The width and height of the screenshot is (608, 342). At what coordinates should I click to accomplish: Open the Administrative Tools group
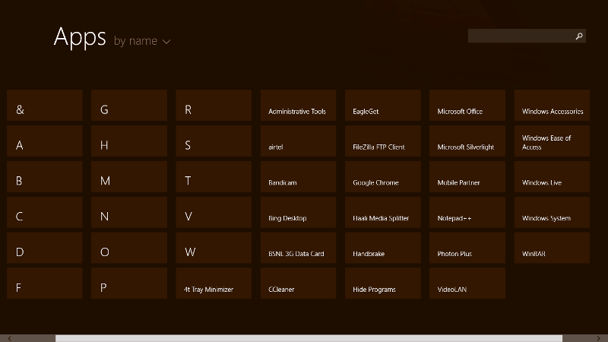tap(298, 106)
